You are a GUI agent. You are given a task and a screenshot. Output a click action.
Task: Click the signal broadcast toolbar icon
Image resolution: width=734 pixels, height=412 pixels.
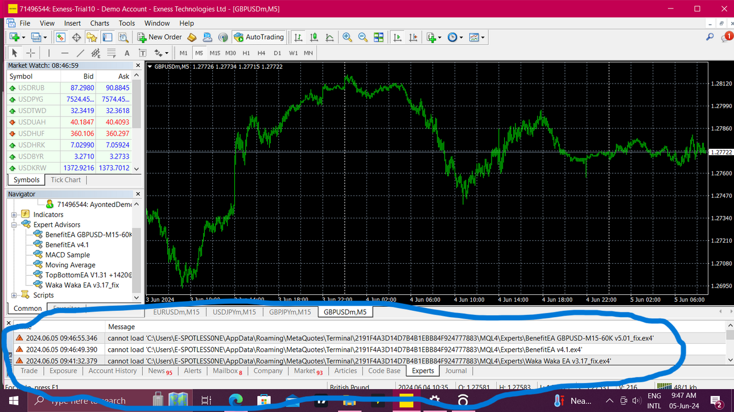[x=223, y=37]
